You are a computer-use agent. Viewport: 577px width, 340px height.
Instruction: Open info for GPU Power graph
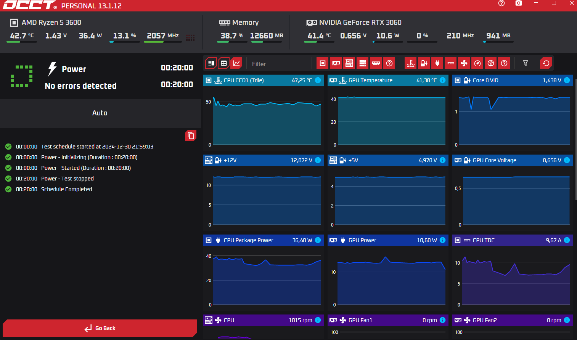click(442, 240)
